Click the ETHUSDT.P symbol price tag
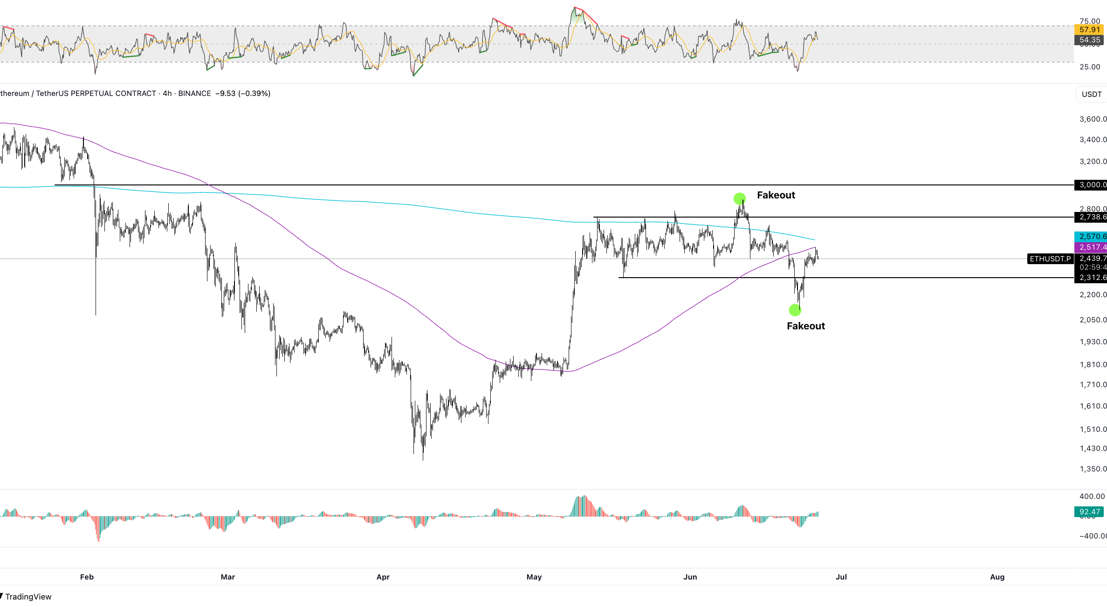Image resolution: width=1107 pixels, height=607 pixels. pos(1050,259)
